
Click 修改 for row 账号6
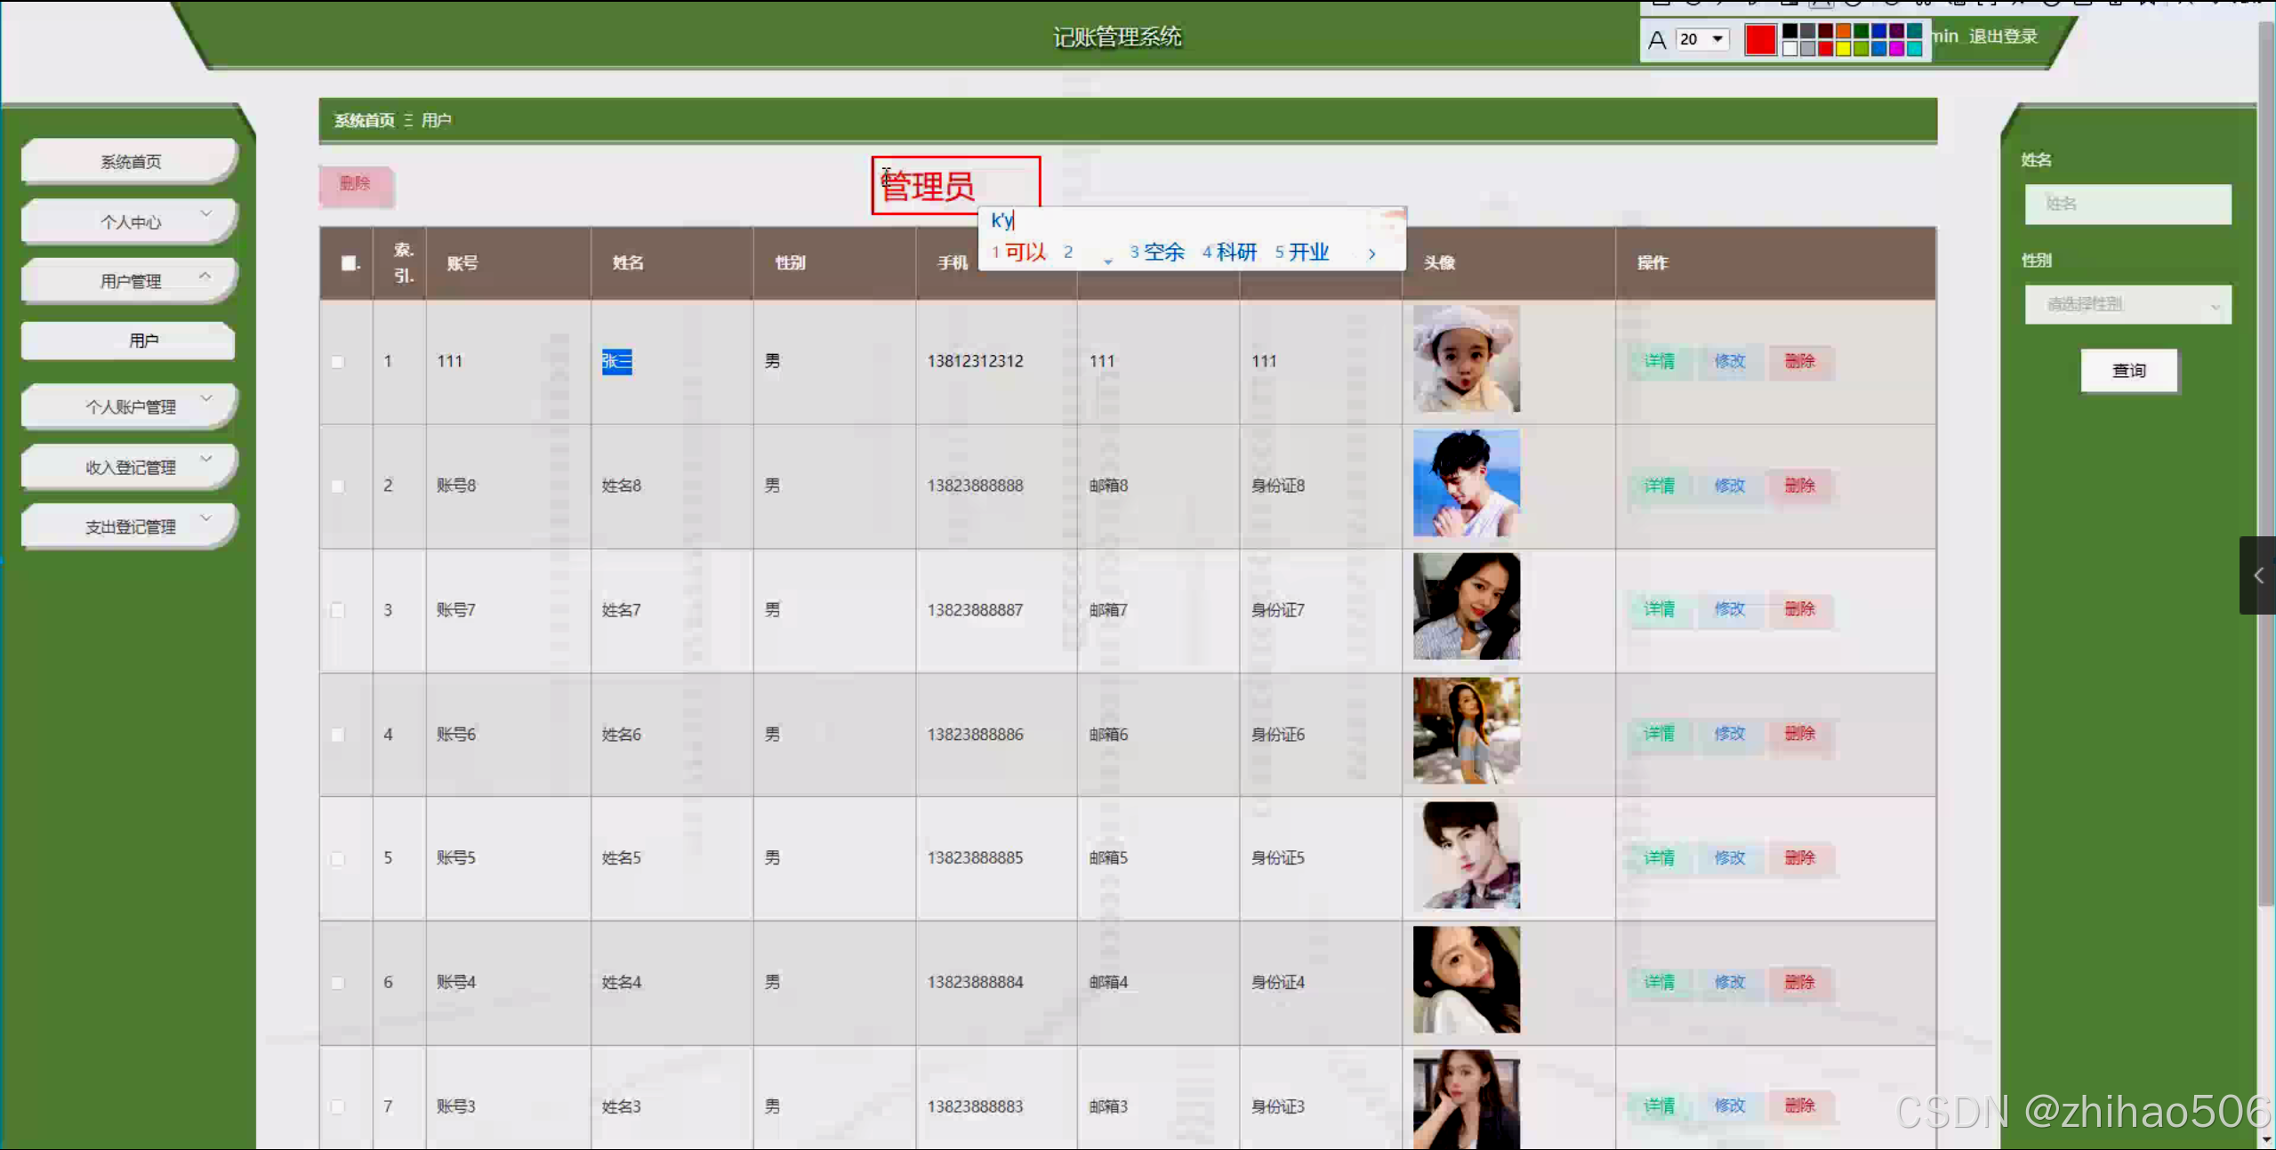[x=1729, y=734]
